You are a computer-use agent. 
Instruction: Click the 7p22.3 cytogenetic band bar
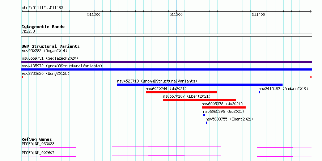click(166, 35)
